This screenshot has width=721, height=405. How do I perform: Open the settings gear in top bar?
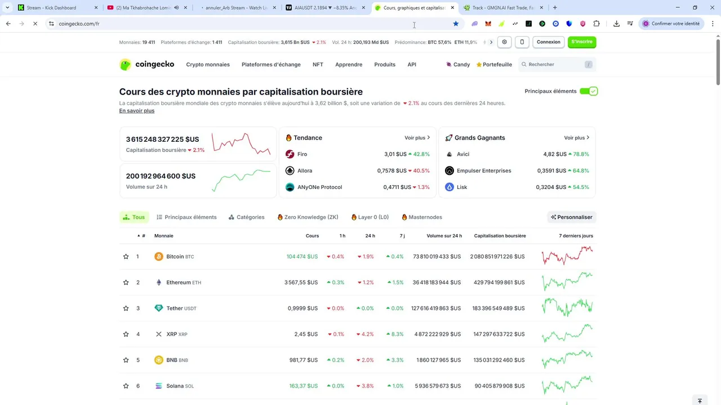(x=504, y=42)
